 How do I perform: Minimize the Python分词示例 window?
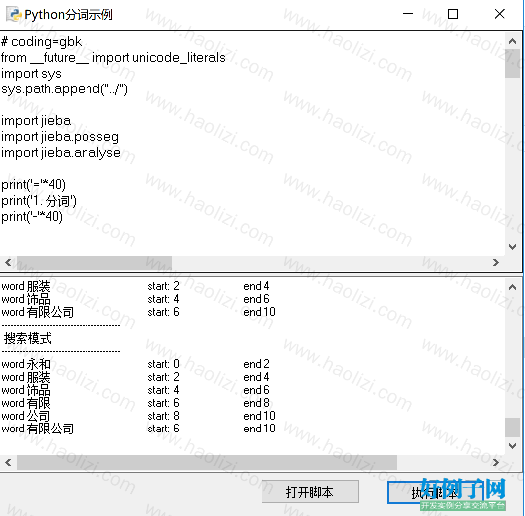click(408, 14)
